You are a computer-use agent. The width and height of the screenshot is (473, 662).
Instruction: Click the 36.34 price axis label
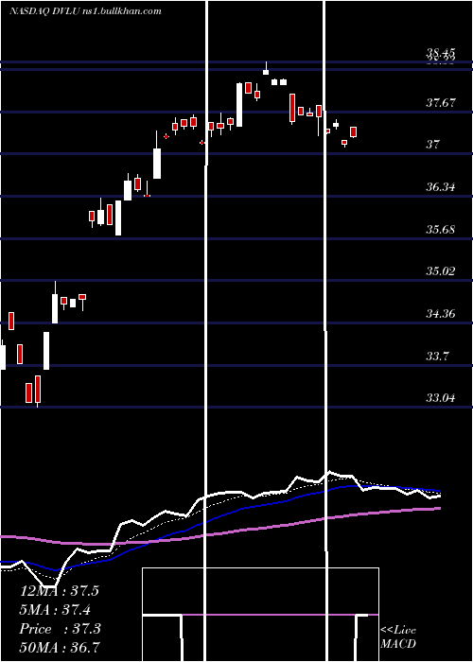[441, 186]
